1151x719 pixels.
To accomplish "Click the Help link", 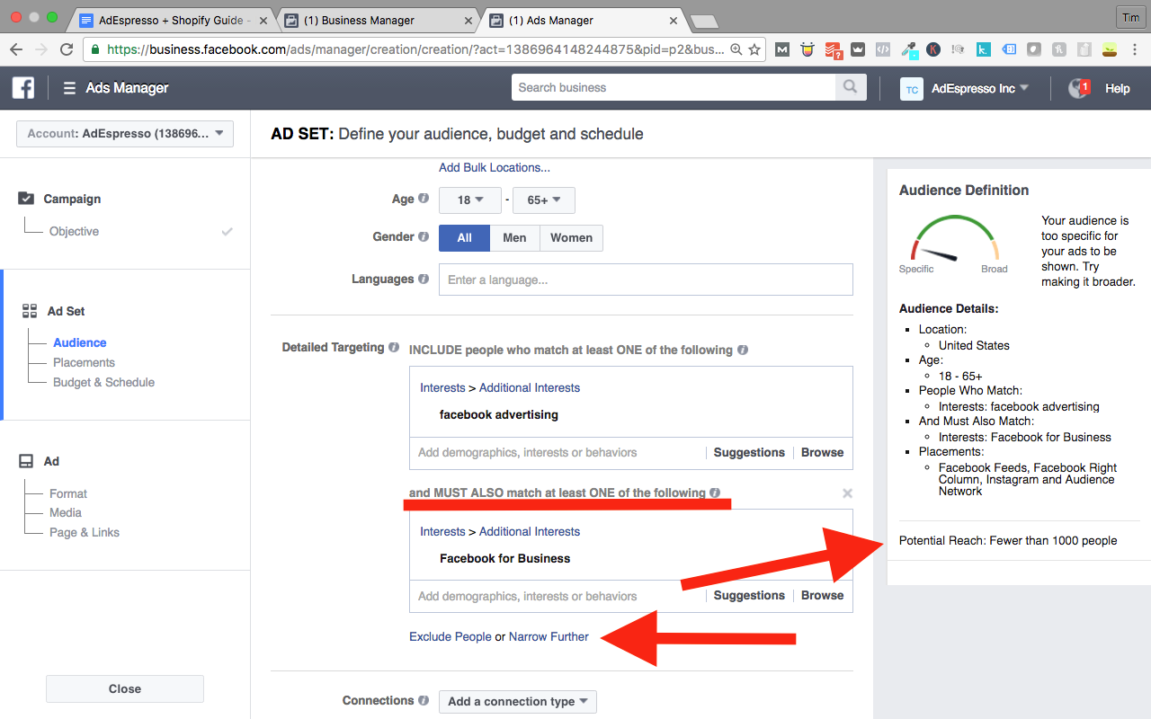I will pos(1118,88).
